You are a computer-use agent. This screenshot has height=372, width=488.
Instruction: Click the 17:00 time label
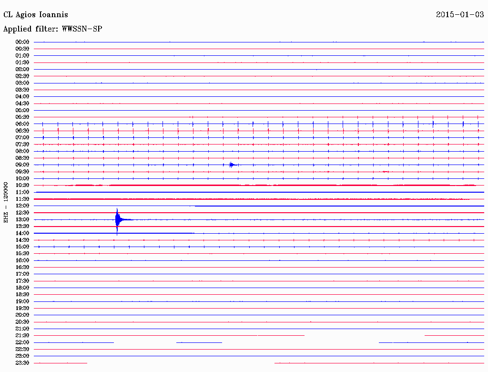(22, 274)
